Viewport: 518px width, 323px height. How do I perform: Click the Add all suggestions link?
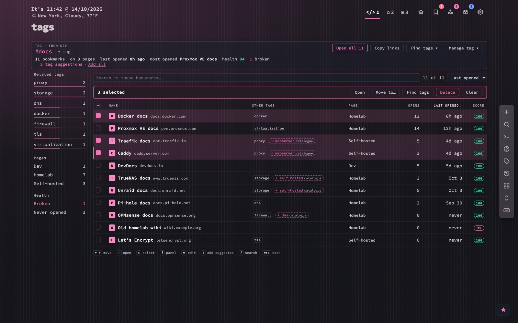tap(97, 64)
